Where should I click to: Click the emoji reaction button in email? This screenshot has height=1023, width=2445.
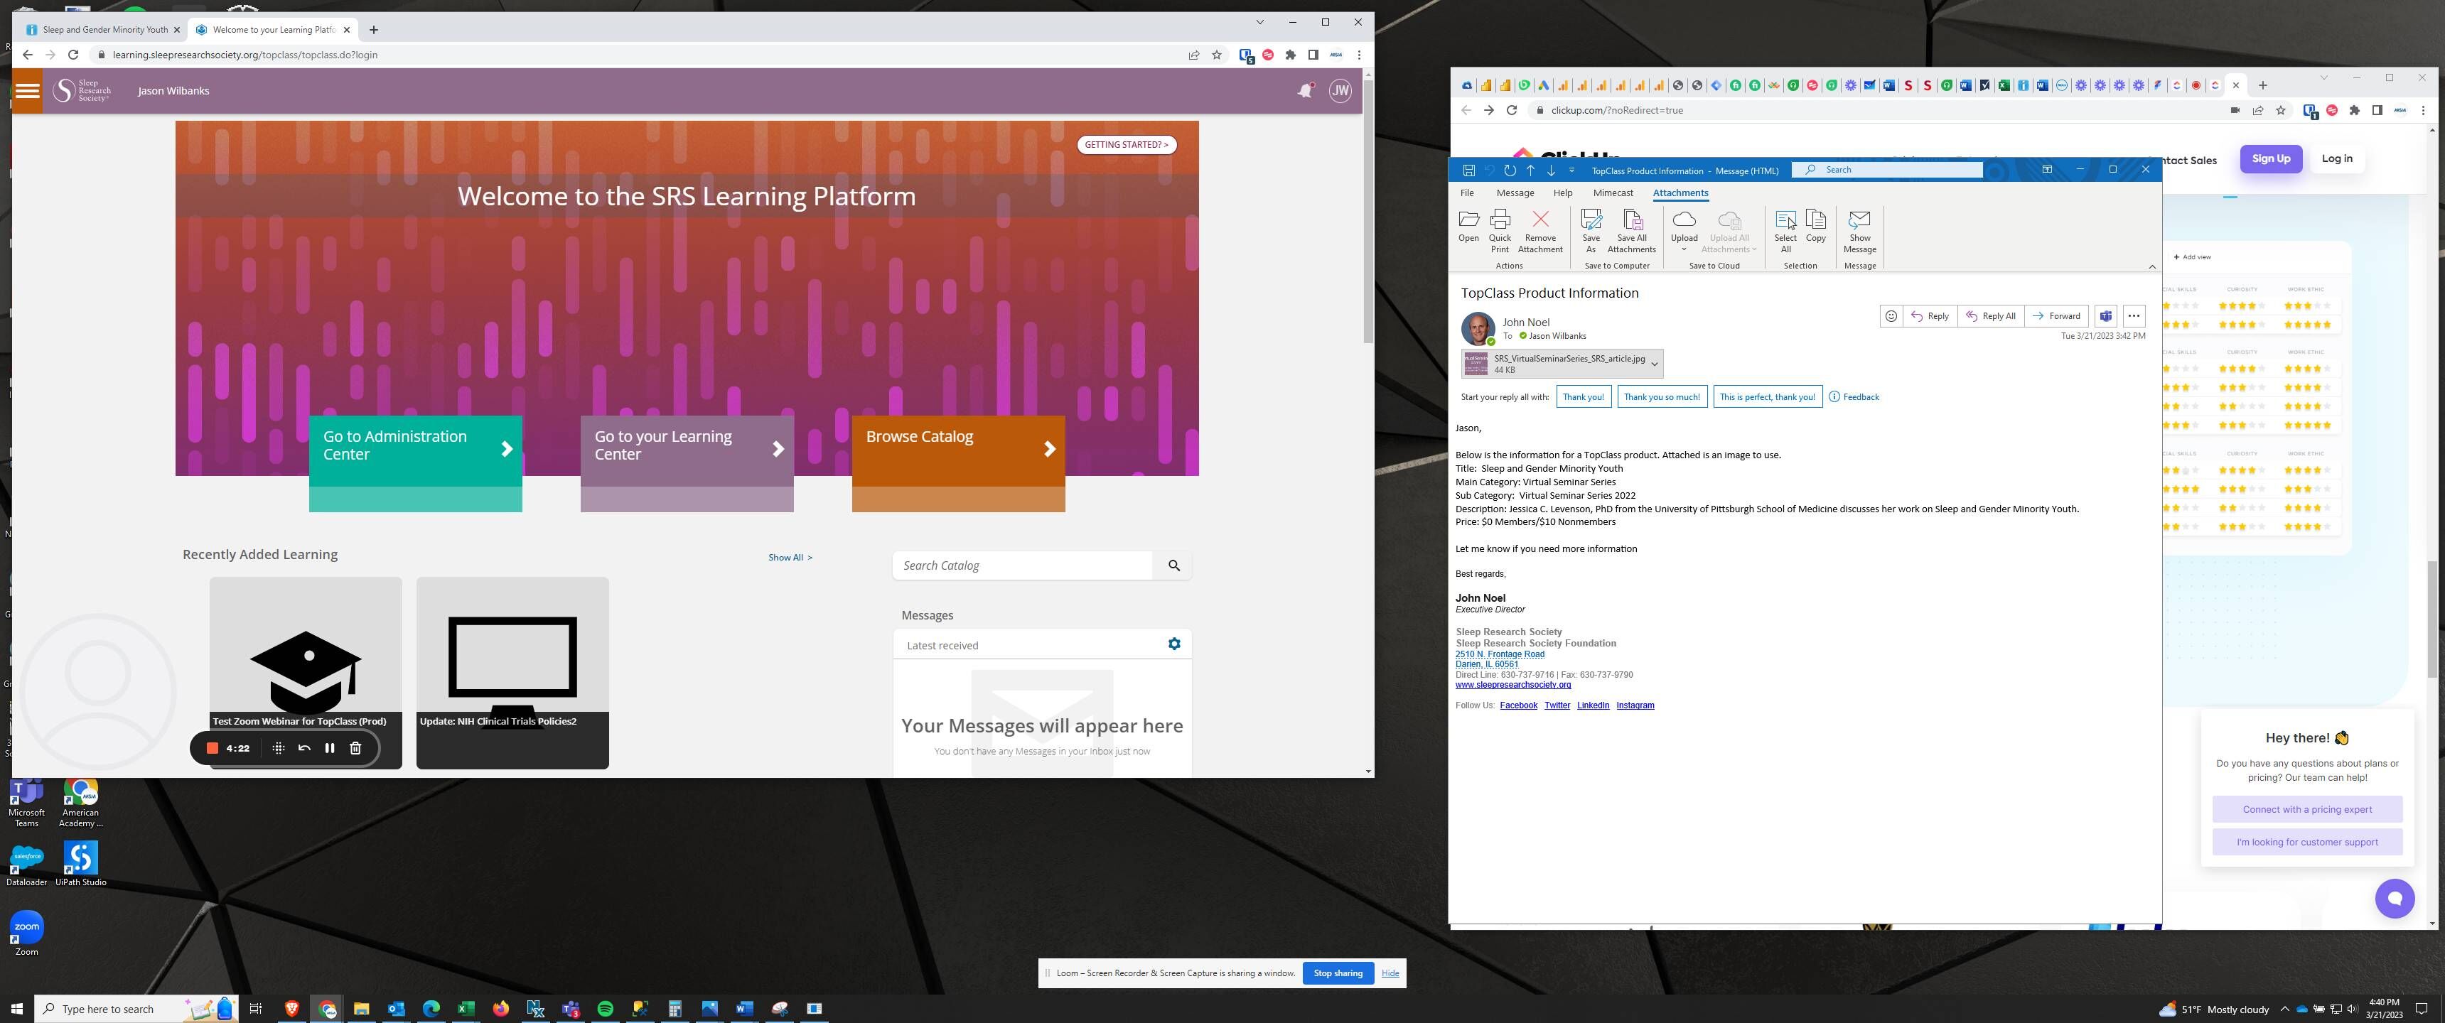click(1891, 316)
